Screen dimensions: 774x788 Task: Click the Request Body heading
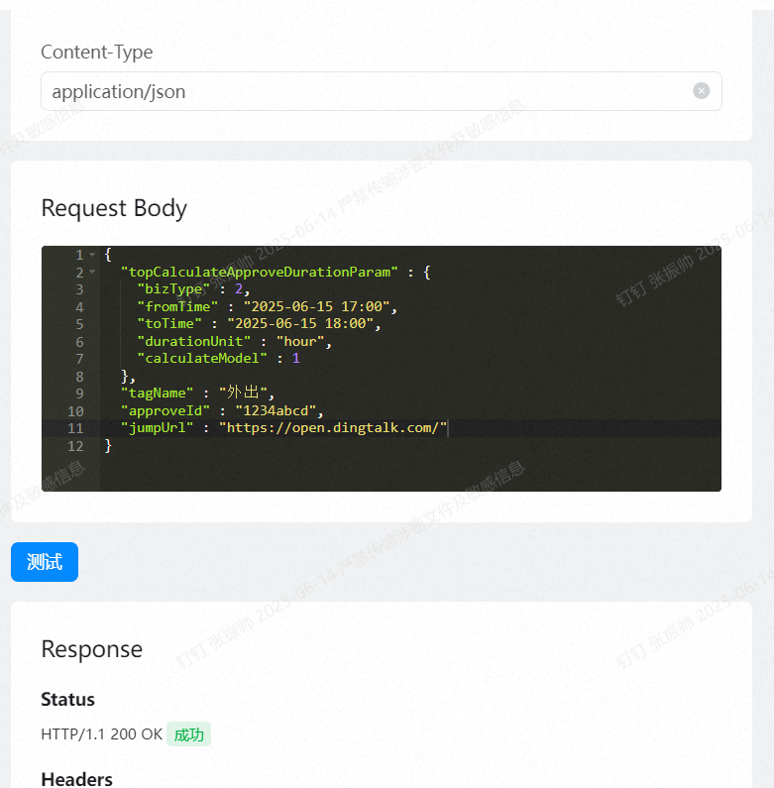114,208
